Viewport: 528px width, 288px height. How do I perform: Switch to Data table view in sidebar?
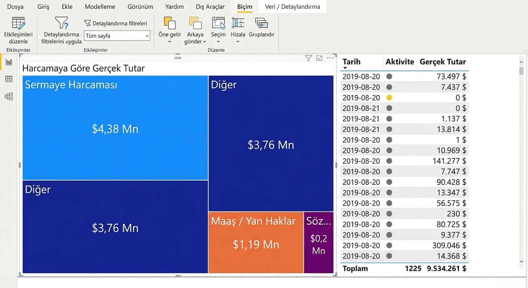pyautogui.click(x=9, y=79)
